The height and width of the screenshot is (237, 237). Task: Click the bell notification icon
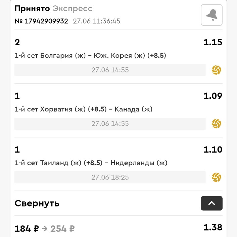tap(211, 15)
